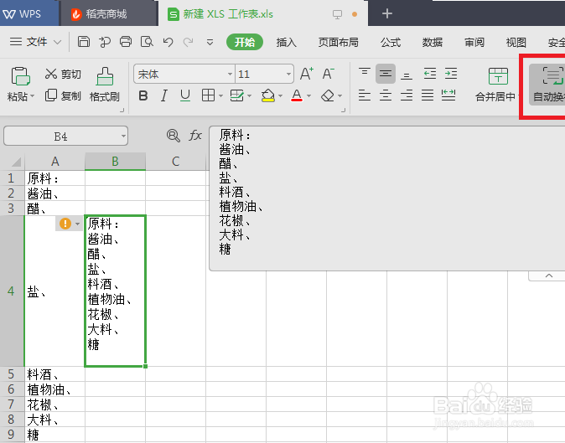Open the error warning dropdown beside B4
The width and height of the screenshot is (565, 443).
point(77,224)
